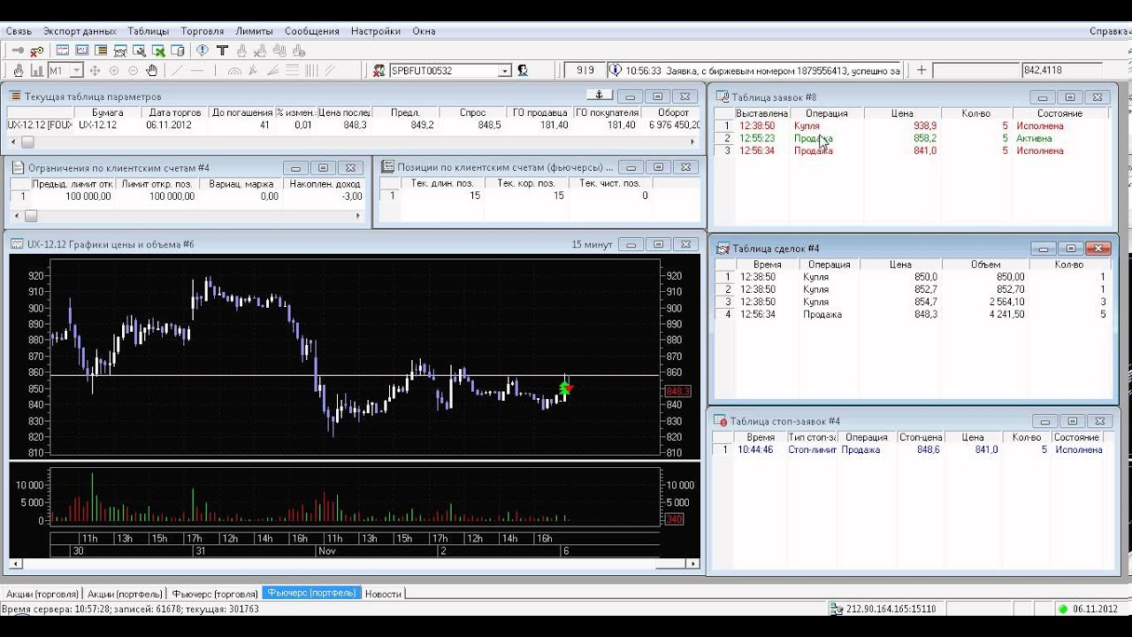Screen dimensions: 1132x637
Task: Select the pan hand chart tool
Action: tap(152, 71)
